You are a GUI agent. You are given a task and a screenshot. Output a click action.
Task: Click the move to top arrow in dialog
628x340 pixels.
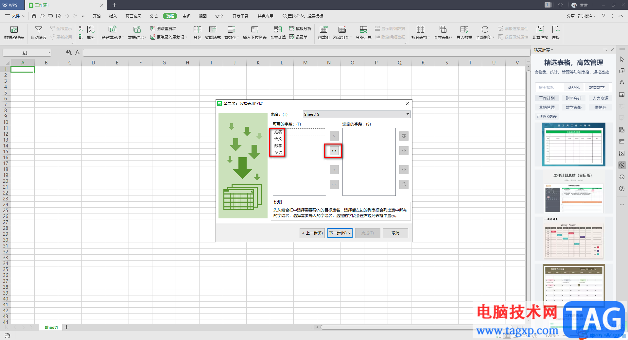click(404, 136)
